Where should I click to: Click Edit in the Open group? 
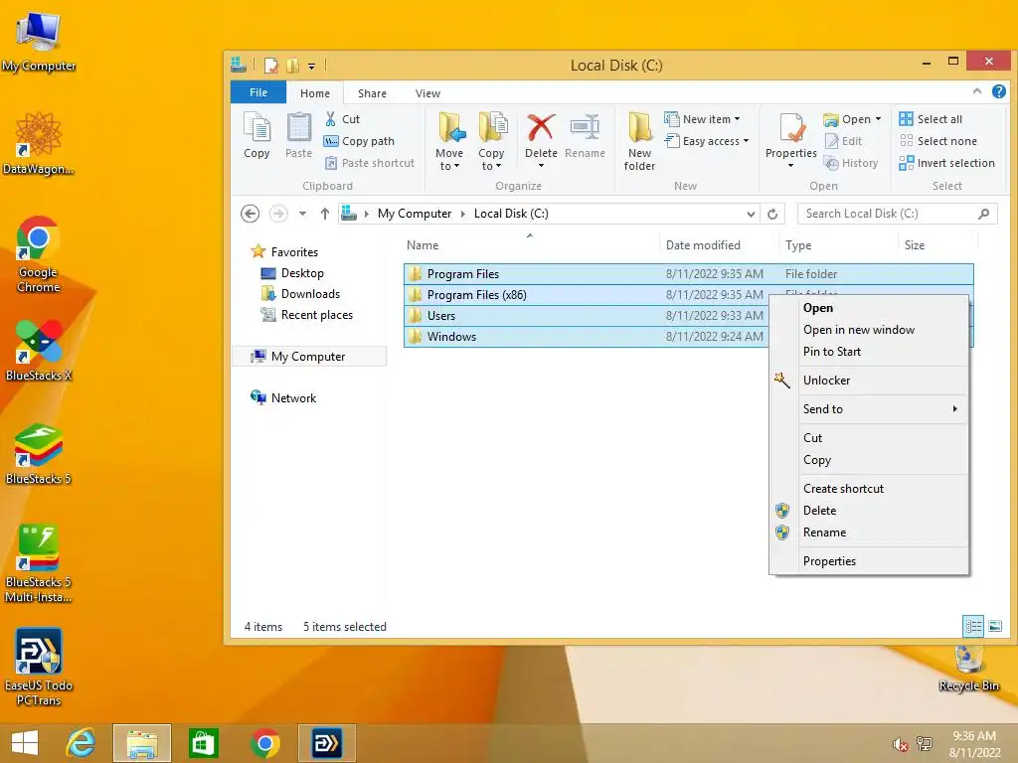pos(843,141)
